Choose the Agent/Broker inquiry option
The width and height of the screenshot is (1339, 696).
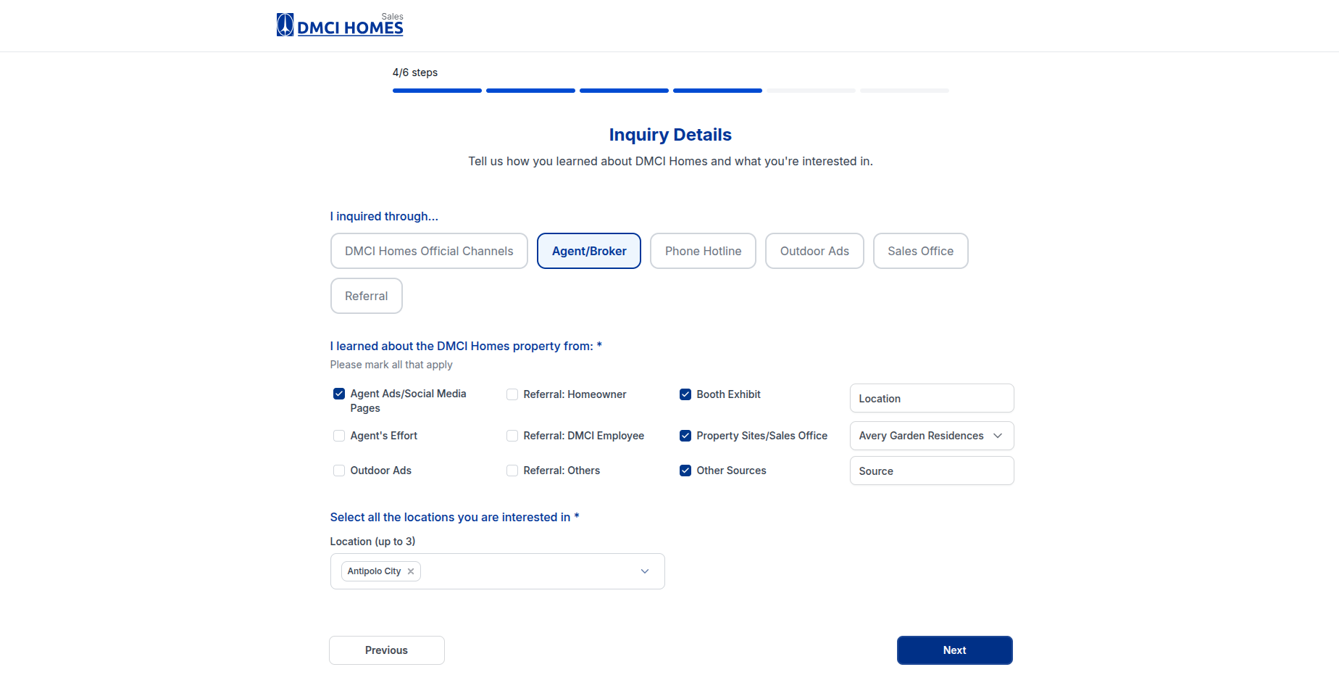tap(589, 251)
